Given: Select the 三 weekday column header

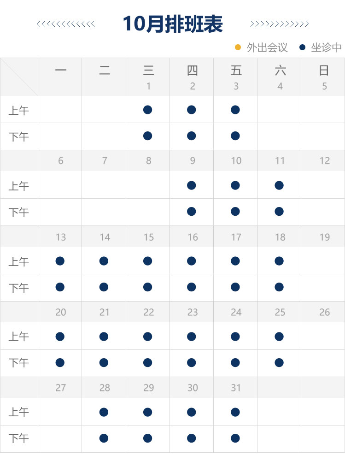Looking at the screenshot, I should point(148,71).
